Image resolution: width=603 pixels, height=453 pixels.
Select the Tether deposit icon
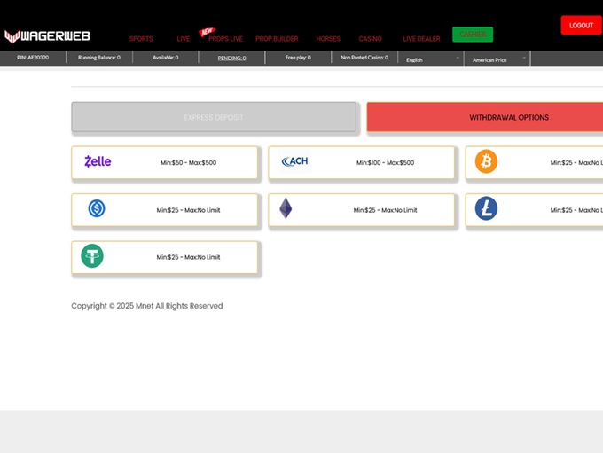click(92, 257)
